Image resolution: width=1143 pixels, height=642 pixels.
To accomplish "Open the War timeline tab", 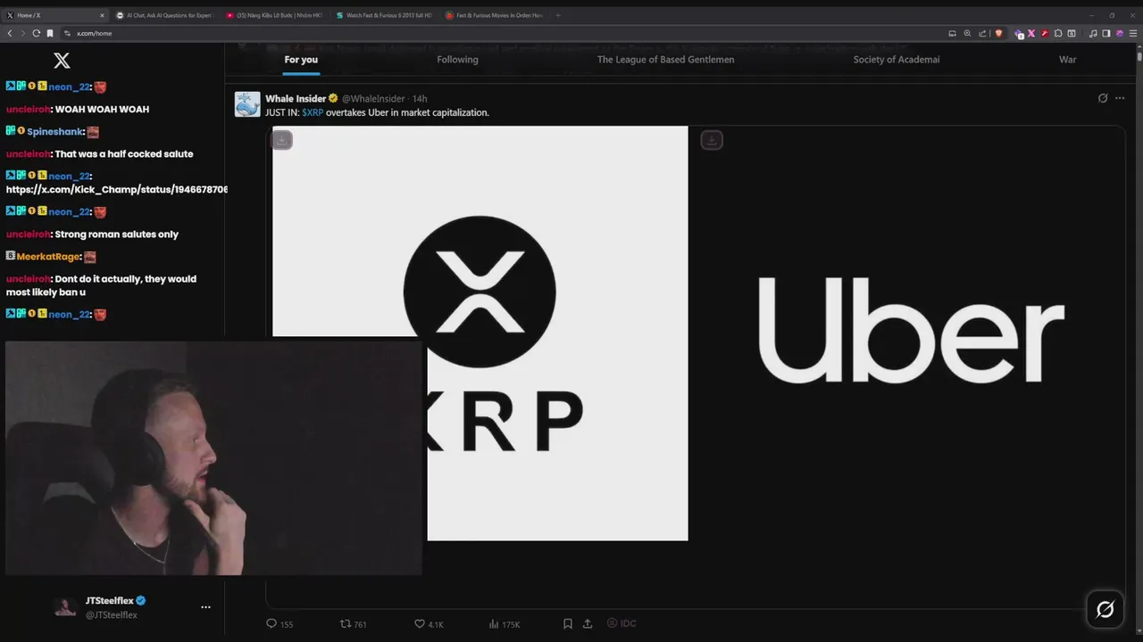I will (x=1067, y=60).
